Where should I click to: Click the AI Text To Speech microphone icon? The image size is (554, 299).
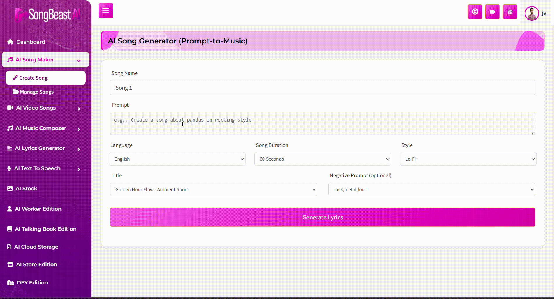[9, 168]
